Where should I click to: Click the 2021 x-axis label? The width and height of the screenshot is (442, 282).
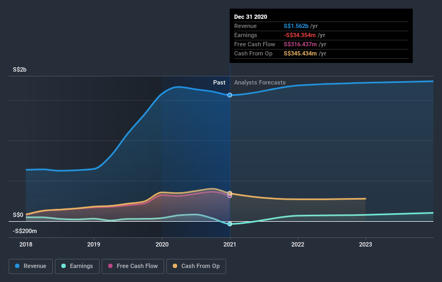tap(230, 244)
